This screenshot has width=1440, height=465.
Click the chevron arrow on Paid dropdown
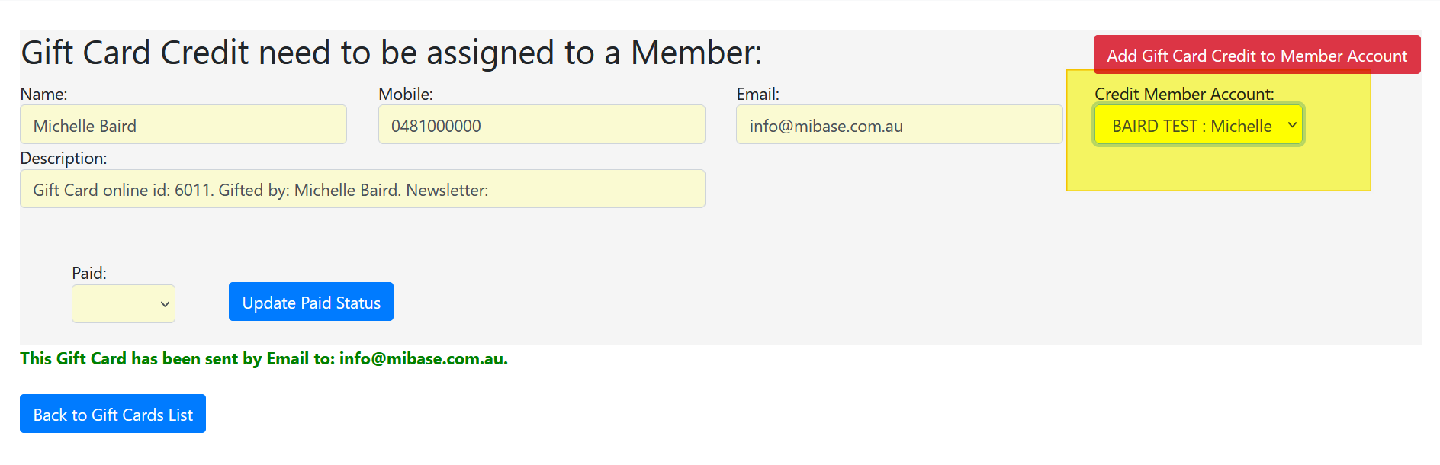coord(165,304)
